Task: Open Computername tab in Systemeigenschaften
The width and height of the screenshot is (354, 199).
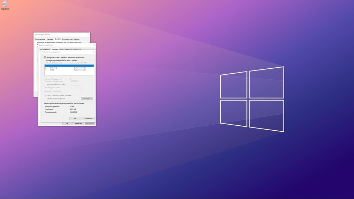Action: (40, 39)
